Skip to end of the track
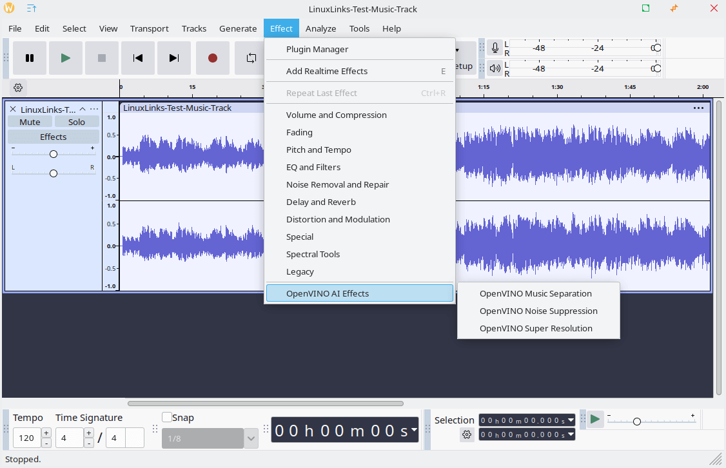The width and height of the screenshot is (726, 468). click(x=174, y=58)
